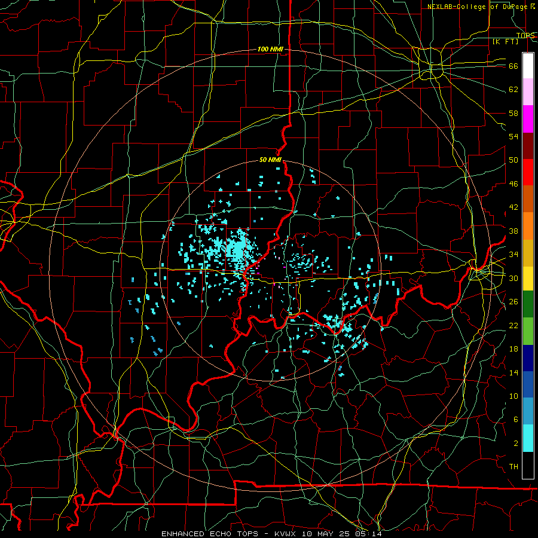Click the 22 legend value
This screenshot has height=538, width=538.
point(513,325)
